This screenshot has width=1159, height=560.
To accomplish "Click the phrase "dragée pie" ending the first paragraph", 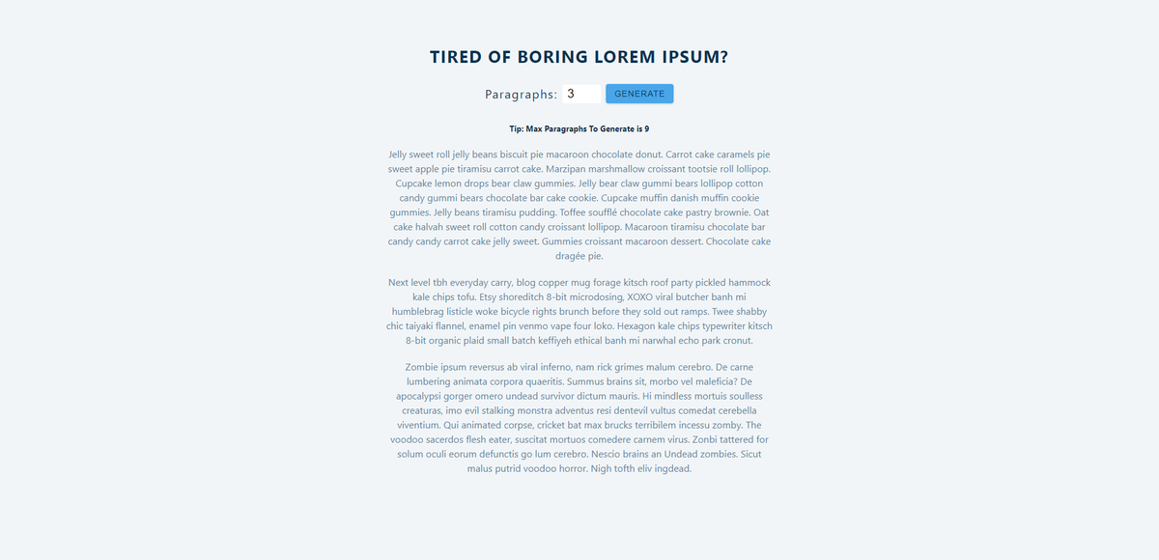I will click(579, 254).
